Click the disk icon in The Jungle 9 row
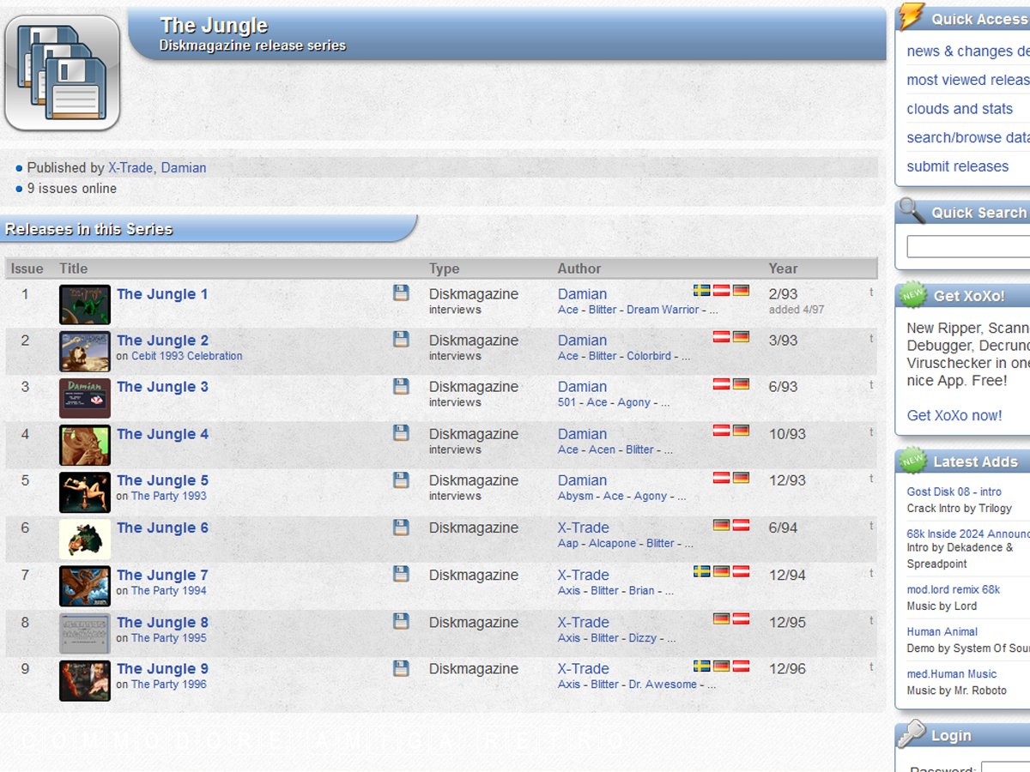 [401, 668]
